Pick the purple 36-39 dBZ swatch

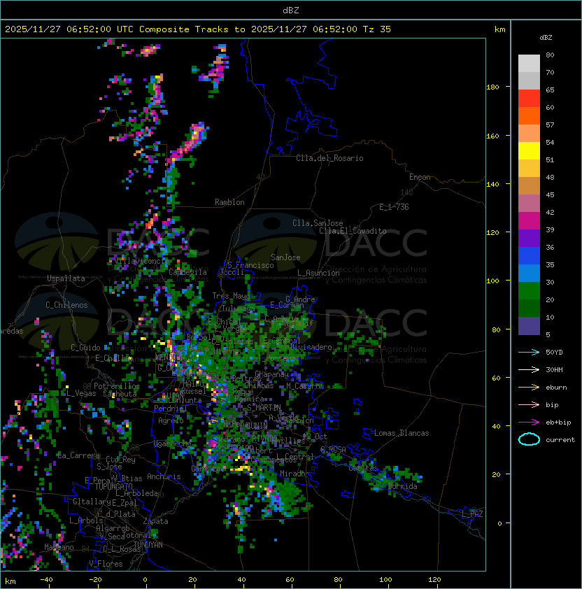coord(529,238)
